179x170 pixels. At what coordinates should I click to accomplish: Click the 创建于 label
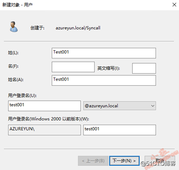click(37, 28)
